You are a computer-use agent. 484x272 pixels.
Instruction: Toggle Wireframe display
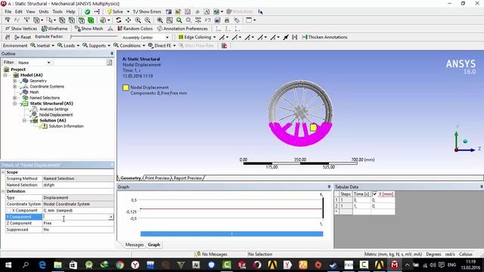pyautogui.click(x=54, y=29)
